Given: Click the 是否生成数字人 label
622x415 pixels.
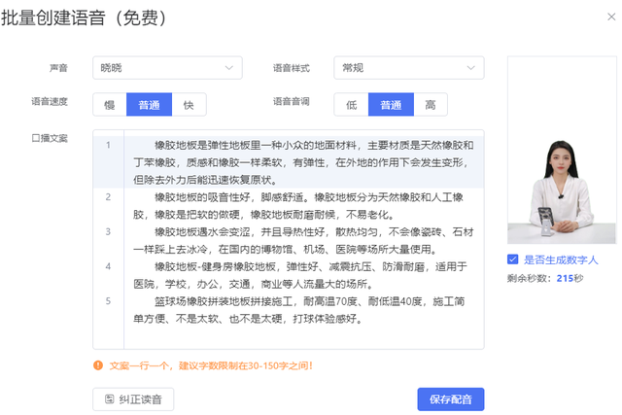Looking at the screenshot, I should pos(561,259).
